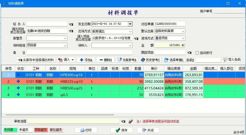
Task: Click the lookup icon beside 调出项目 field
Action: (71, 31)
